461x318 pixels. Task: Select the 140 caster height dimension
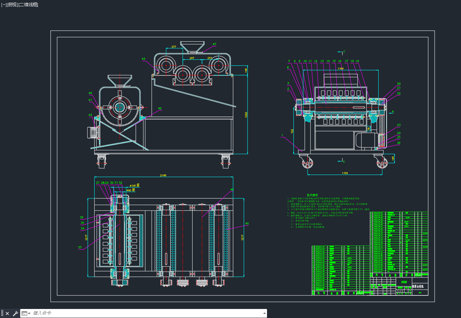click(x=393, y=158)
